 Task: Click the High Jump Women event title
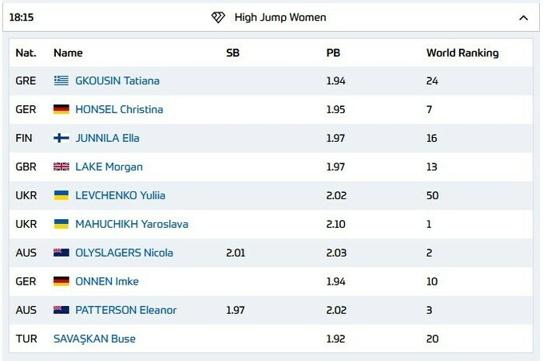click(279, 18)
